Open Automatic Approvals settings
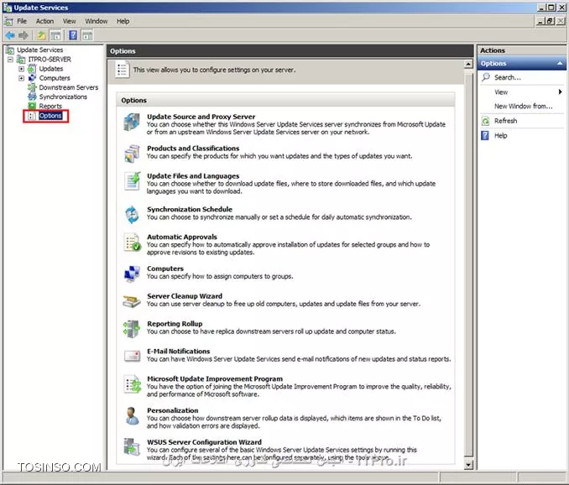 point(182,237)
